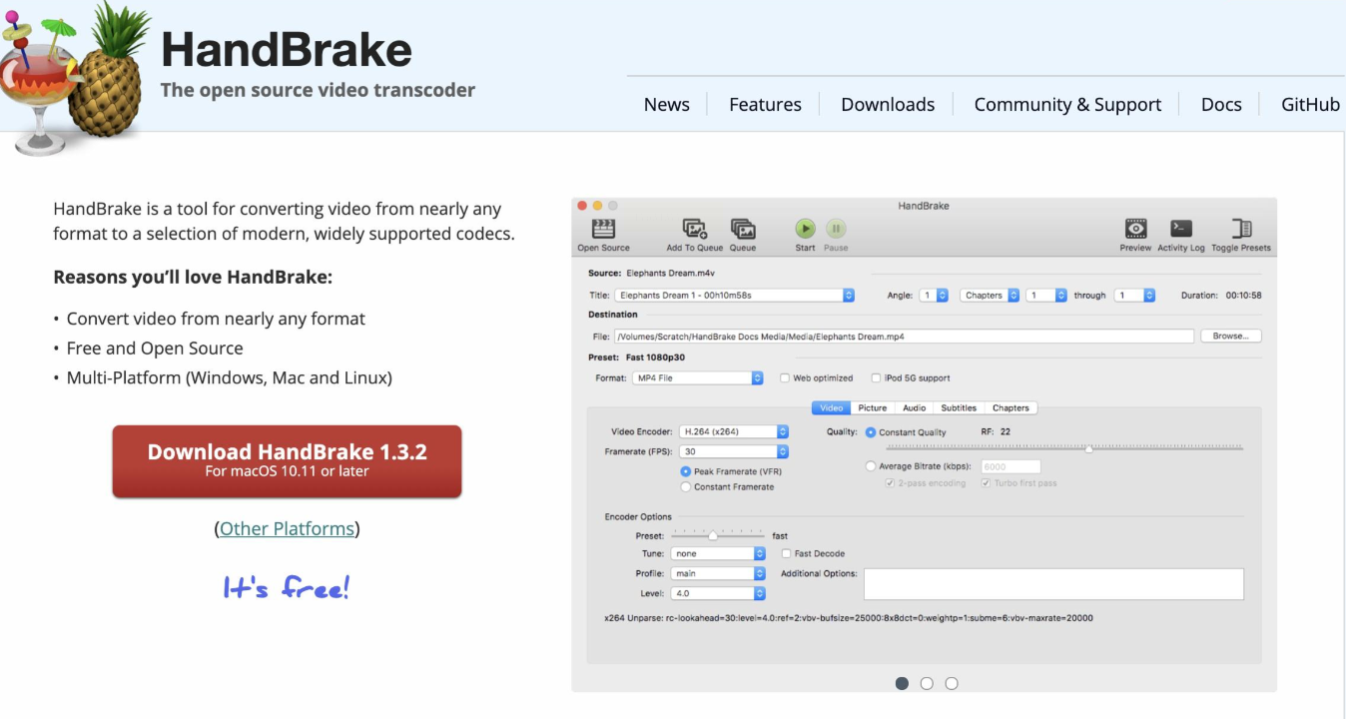The height and width of the screenshot is (719, 1346).
Task: Open the chapter end dropdown after "through"
Action: click(x=1135, y=296)
